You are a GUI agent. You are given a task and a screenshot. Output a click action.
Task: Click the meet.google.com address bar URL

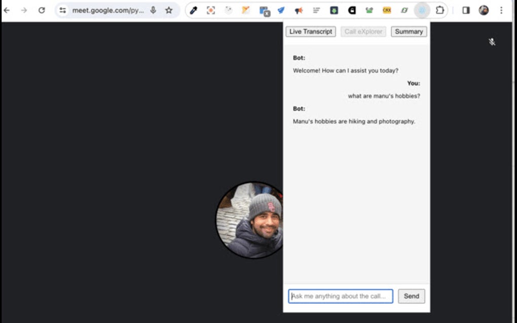(x=108, y=10)
